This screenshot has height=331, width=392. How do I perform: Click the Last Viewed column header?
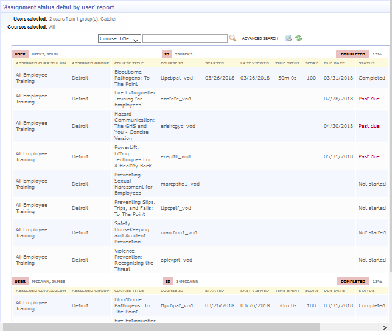[254, 63]
